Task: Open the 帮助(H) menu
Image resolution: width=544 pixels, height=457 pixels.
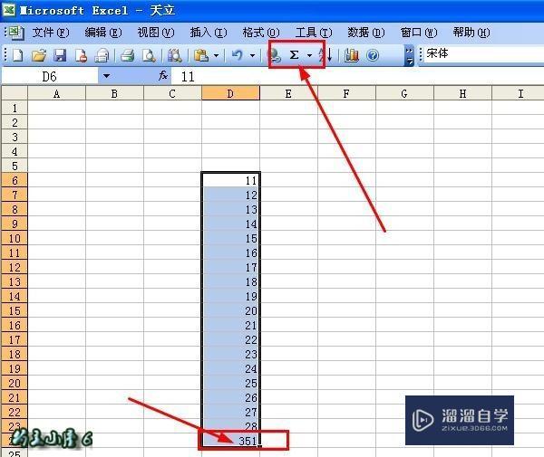Action: (x=471, y=33)
